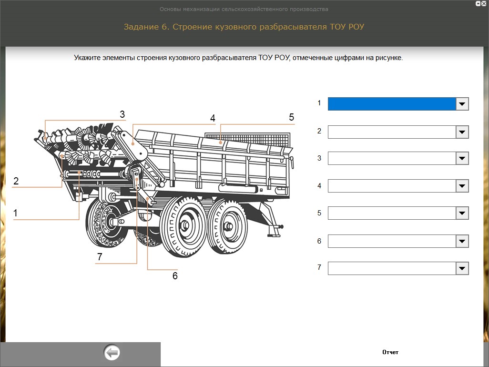This screenshot has width=489, height=367.
Task: Click number 2 label on the diagram
Action: [16, 181]
